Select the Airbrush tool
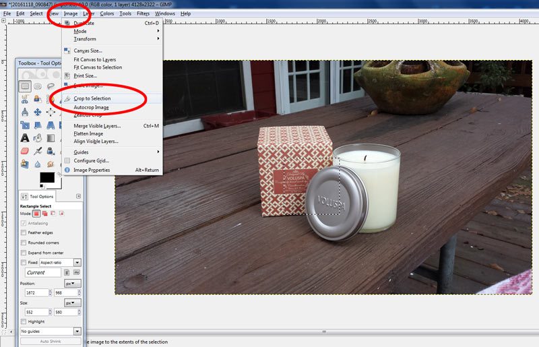The image size is (539, 347). pyautogui.click(x=38, y=151)
